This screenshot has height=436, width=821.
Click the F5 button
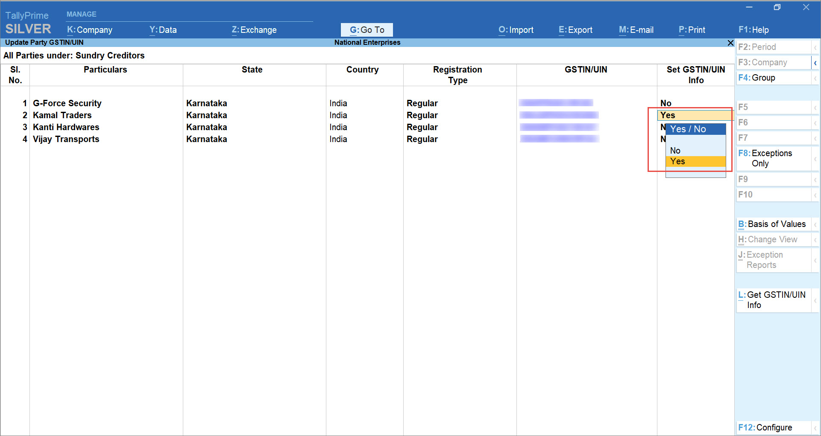pyautogui.click(x=774, y=107)
